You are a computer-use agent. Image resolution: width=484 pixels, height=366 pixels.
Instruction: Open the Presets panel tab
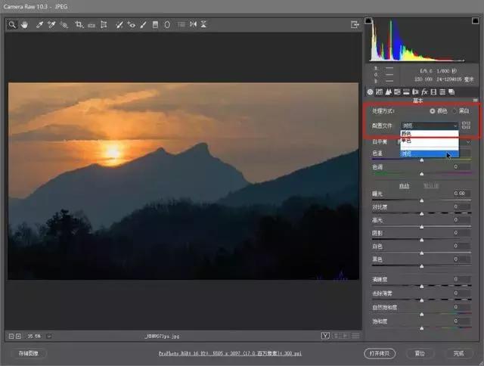coord(442,92)
